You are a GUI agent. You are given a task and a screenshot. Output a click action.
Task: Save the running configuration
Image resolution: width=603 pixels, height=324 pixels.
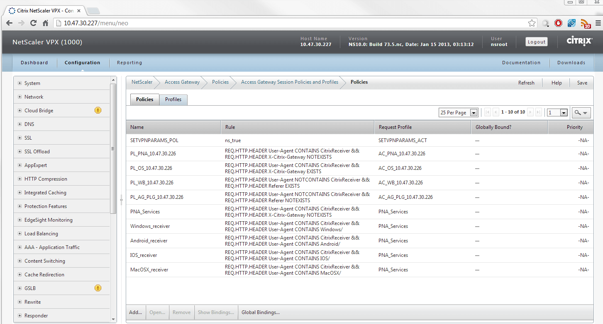click(582, 83)
